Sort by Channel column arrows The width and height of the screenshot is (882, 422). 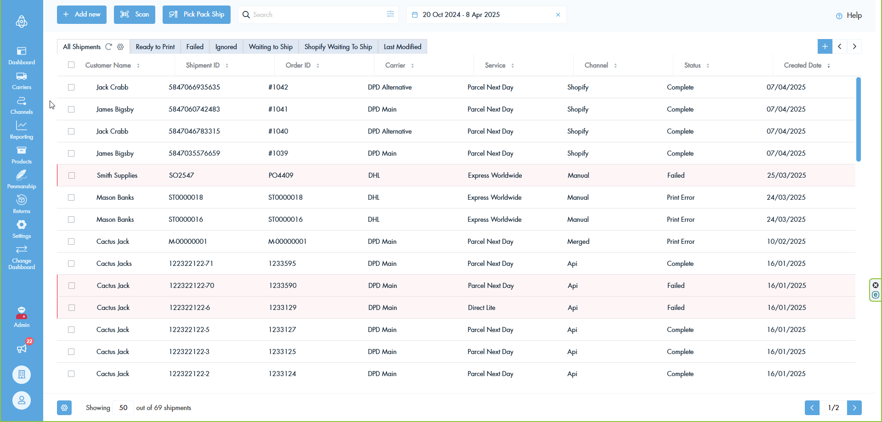[616, 66]
